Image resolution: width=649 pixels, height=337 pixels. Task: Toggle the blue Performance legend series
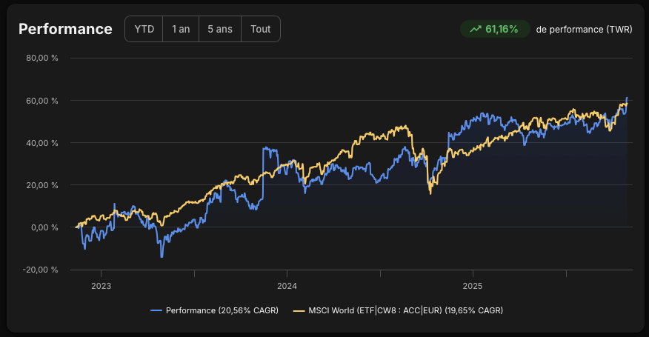[214, 310]
